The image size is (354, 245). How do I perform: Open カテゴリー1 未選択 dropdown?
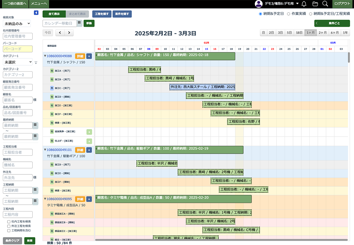click(17, 62)
